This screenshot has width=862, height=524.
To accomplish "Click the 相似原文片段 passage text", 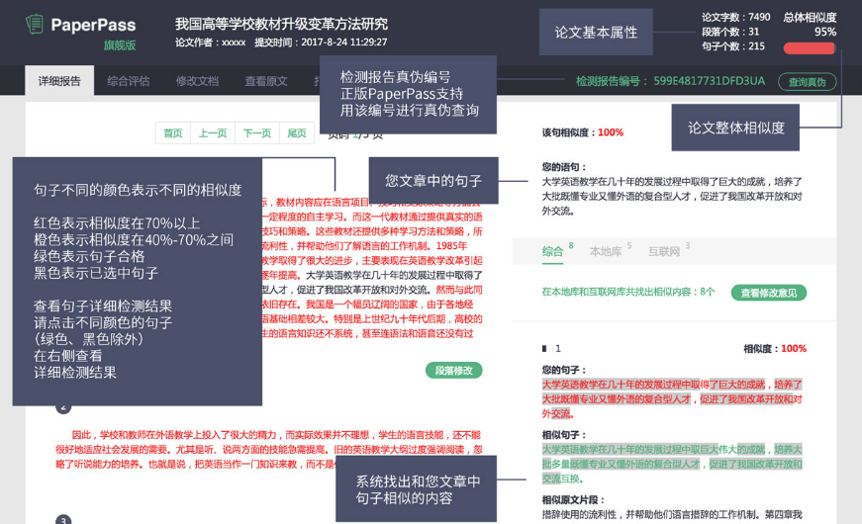I will pyautogui.click(x=672, y=515).
